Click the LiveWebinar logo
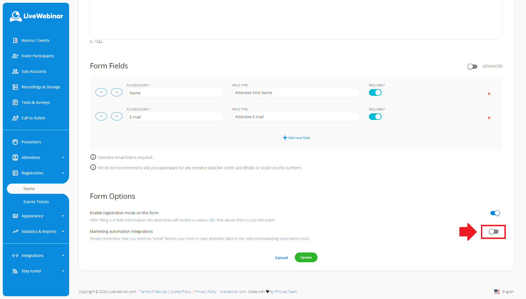526x299 pixels. pyautogui.click(x=36, y=16)
